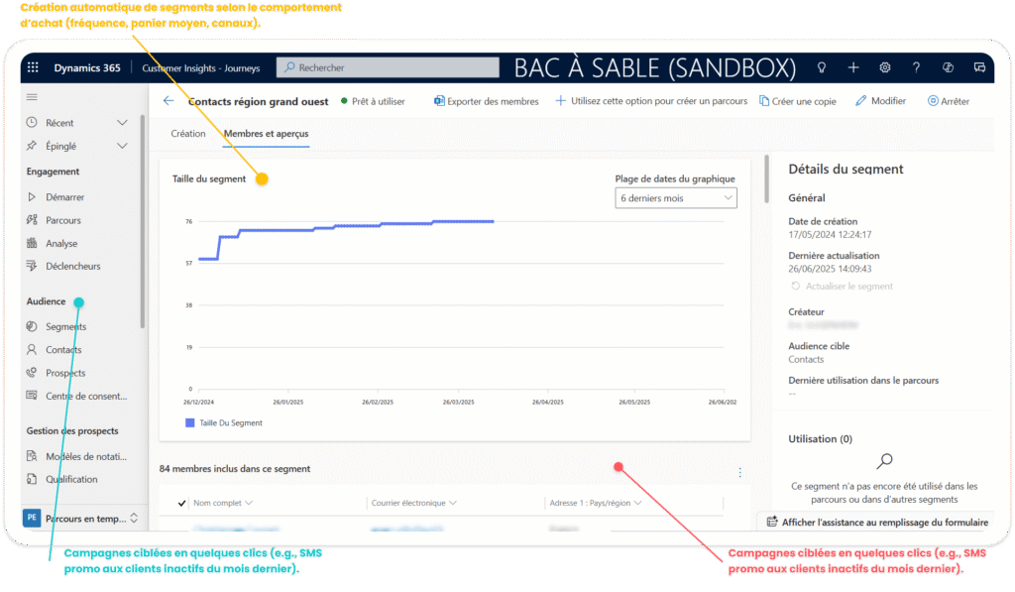Click Customer Insights - Journeys app name
This screenshot has height=592, width=1015.
[200, 68]
